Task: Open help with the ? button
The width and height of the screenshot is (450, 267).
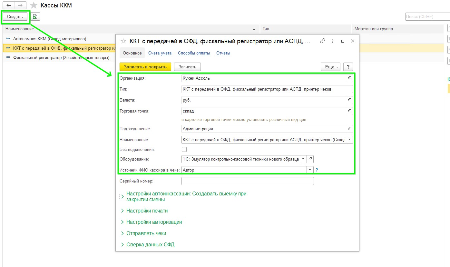Action: click(348, 67)
